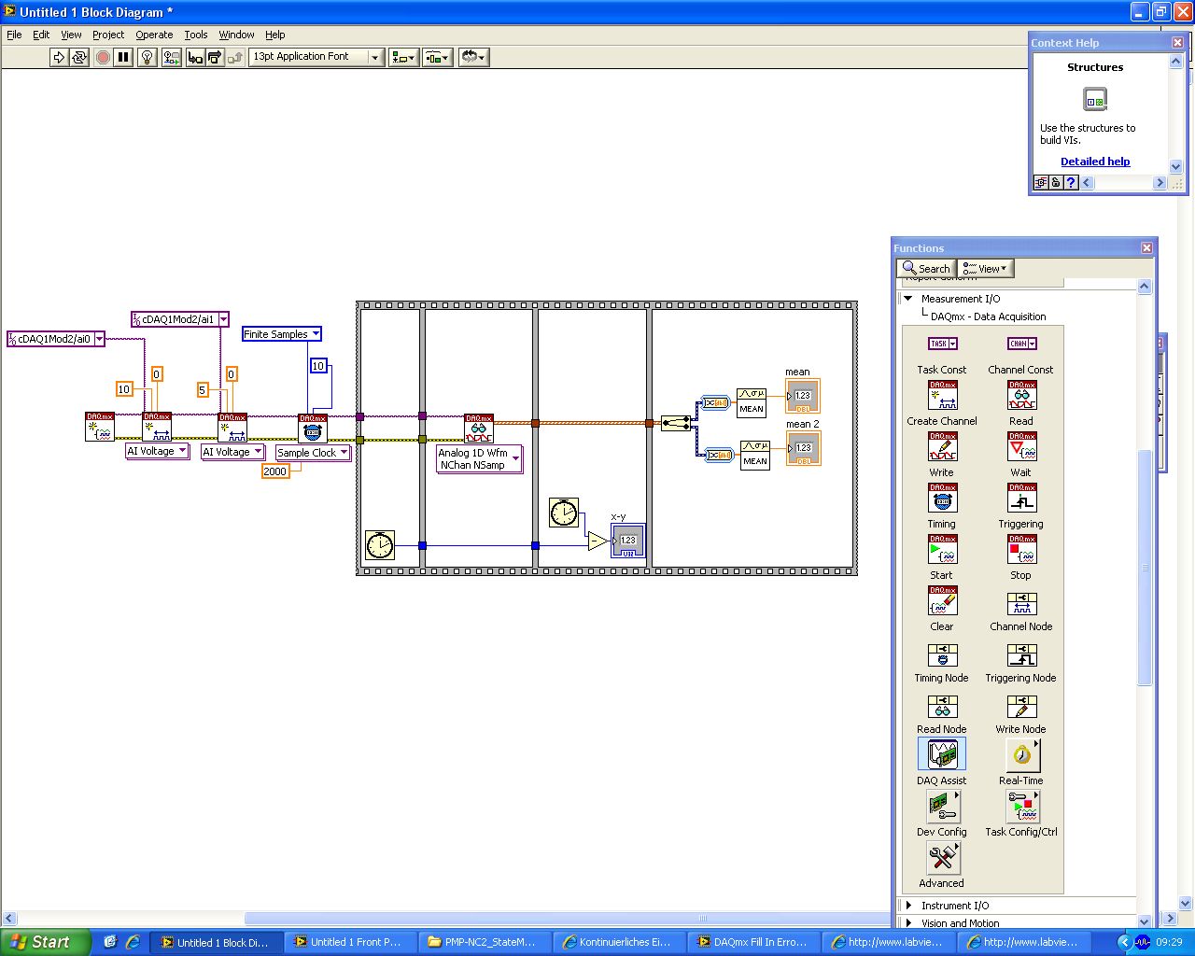Open the Sample Clock polymorphic selector
This screenshot has height=956, width=1195.
(313, 453)
